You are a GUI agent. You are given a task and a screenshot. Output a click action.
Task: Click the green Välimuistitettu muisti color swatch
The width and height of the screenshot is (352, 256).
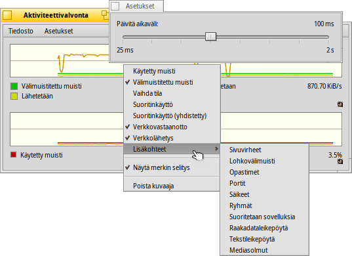coord(14,86)
